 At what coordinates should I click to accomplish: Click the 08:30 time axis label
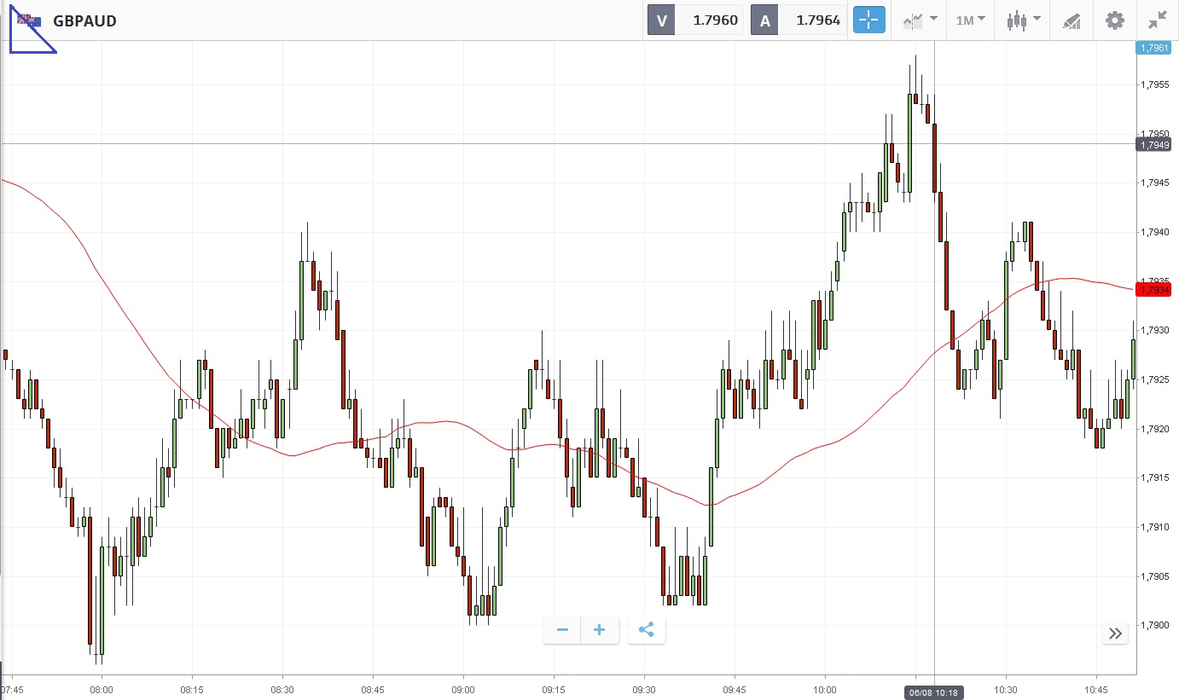tap(282, 690)
